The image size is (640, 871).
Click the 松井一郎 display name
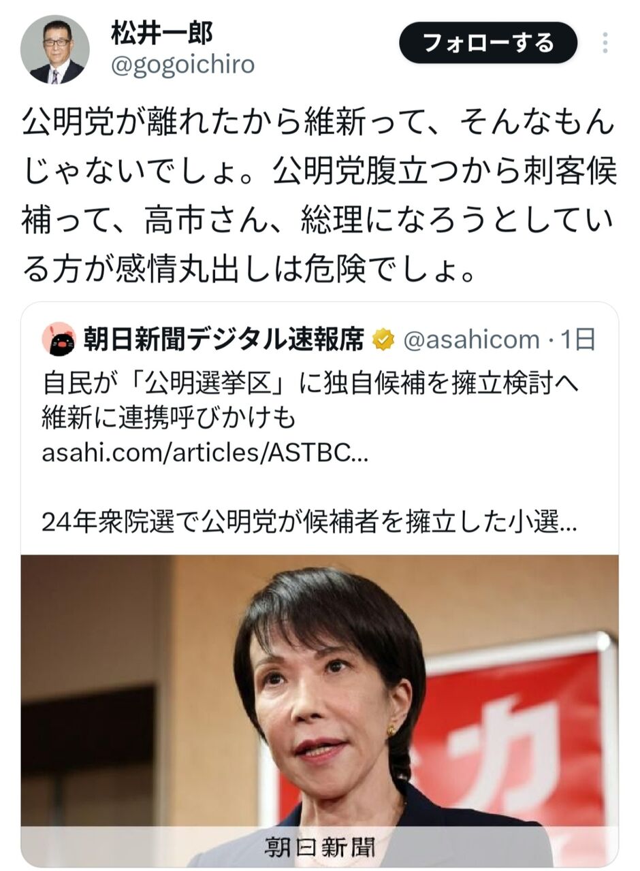tap(161, 33)
